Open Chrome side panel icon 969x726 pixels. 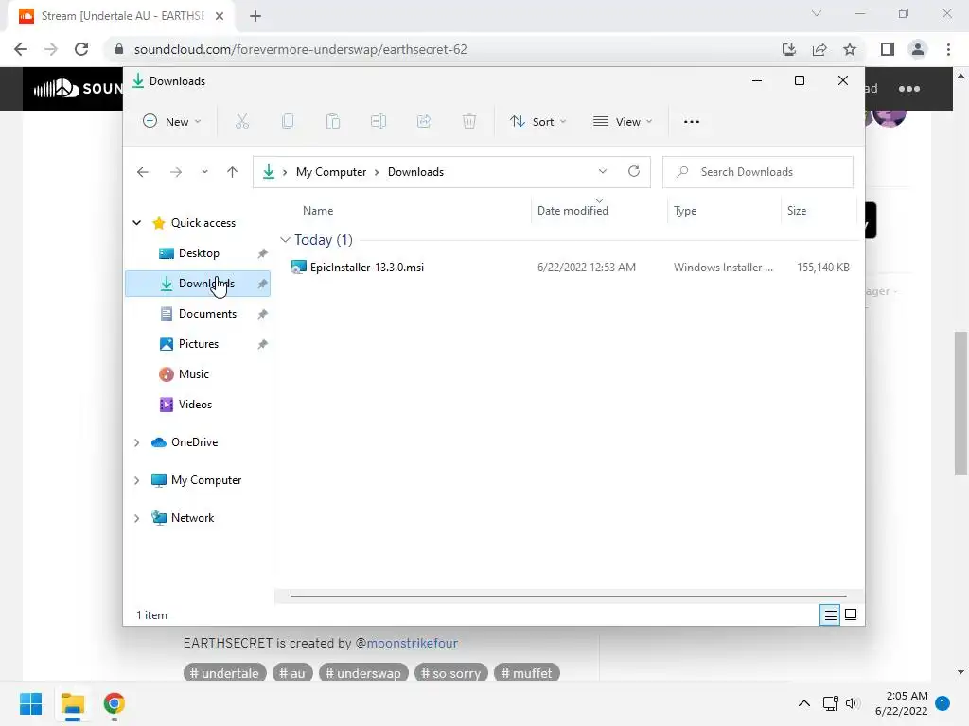tap(888, 49)
